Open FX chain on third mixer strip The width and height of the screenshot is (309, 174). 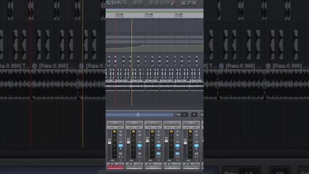[158, 138]
